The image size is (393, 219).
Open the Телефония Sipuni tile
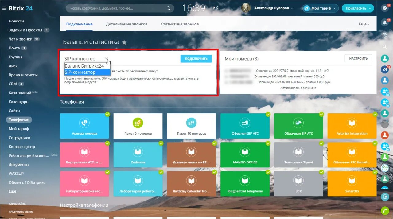(x=298, y=155)
